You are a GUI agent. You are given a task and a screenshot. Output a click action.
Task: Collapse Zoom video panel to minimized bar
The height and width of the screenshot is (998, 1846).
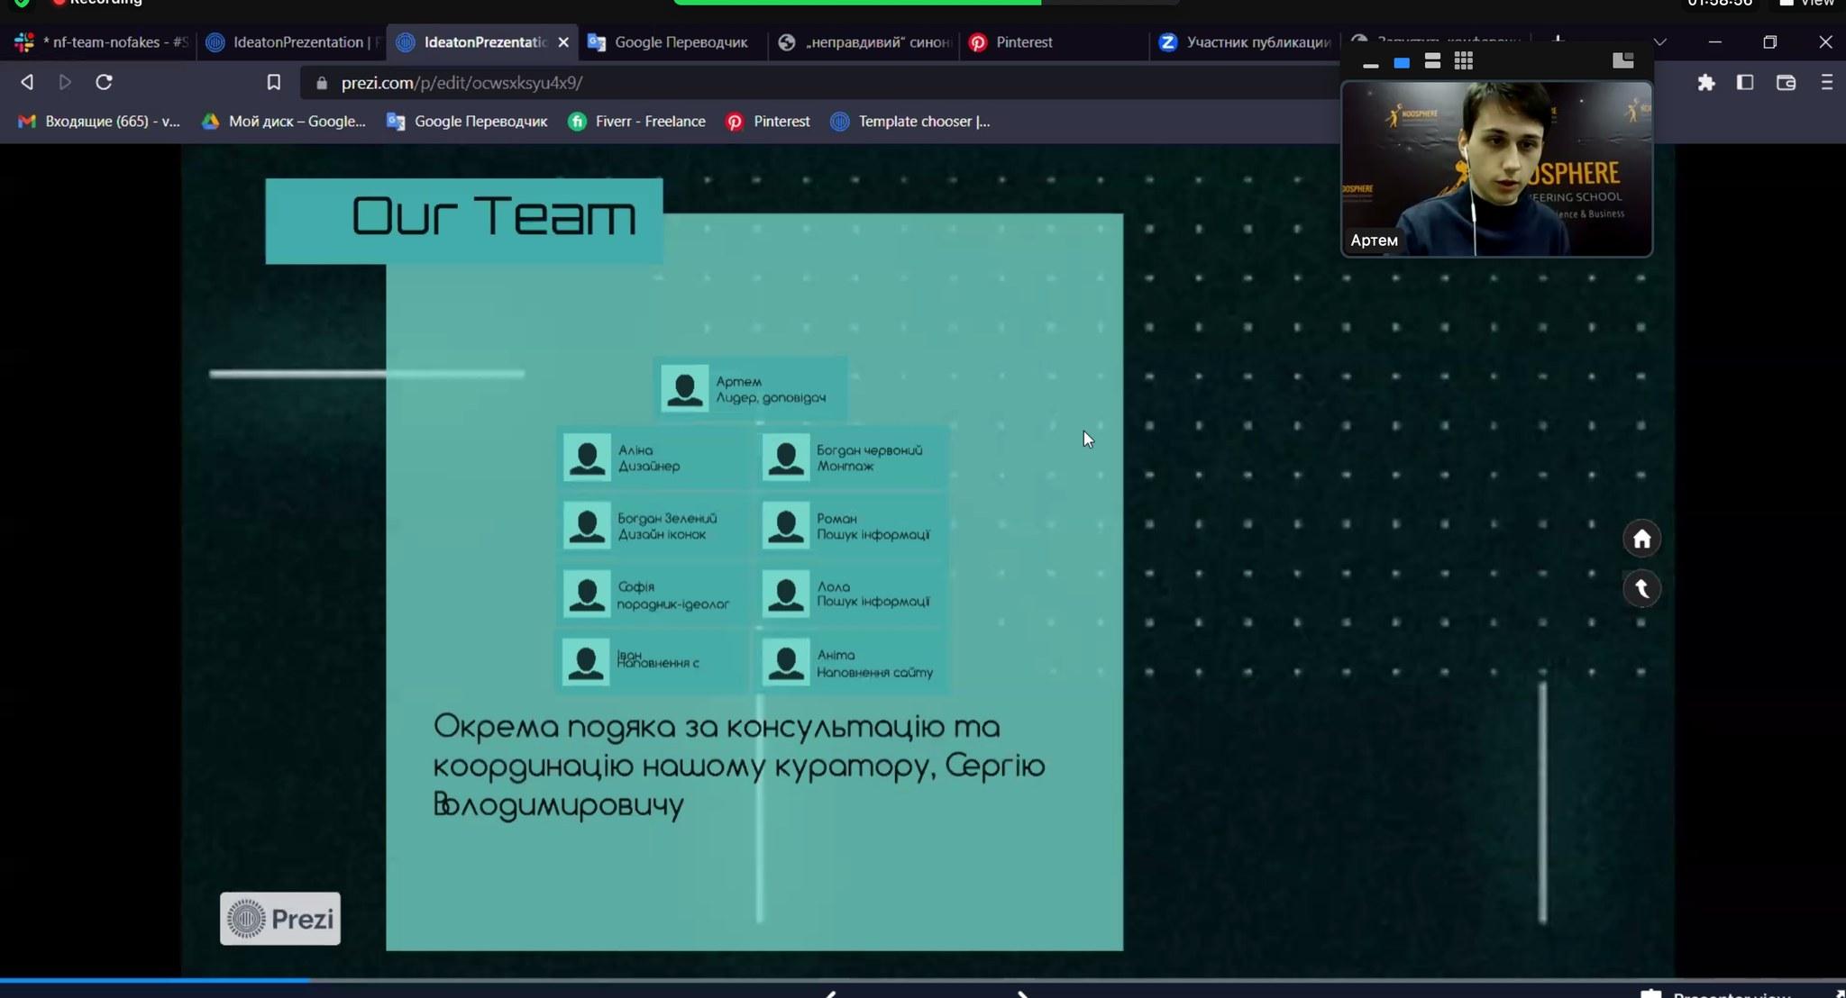1371,65
